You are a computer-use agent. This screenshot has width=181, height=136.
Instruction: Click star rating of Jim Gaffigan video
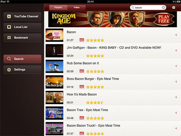point(95,56)
